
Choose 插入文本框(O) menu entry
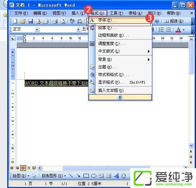click(120, 91)
